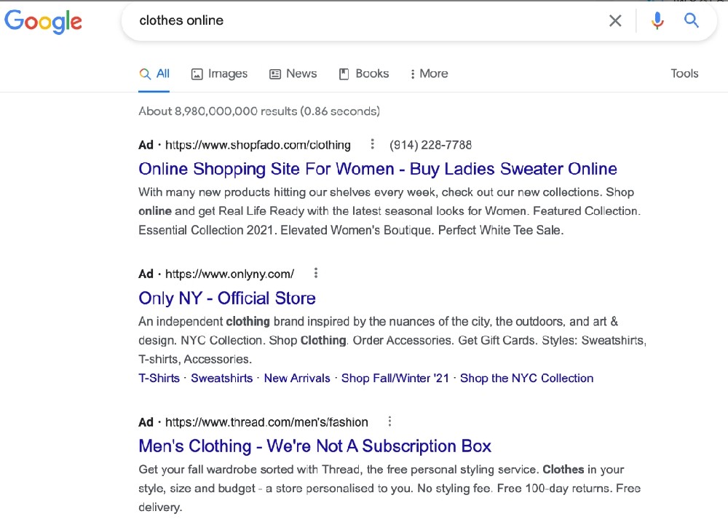Open the Shop the NYC Collection sitelink
The width and height of the screenshot is (728, 530).
(526, 379)
